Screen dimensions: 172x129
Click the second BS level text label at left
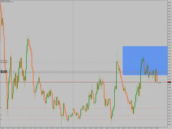coord(4,62)
